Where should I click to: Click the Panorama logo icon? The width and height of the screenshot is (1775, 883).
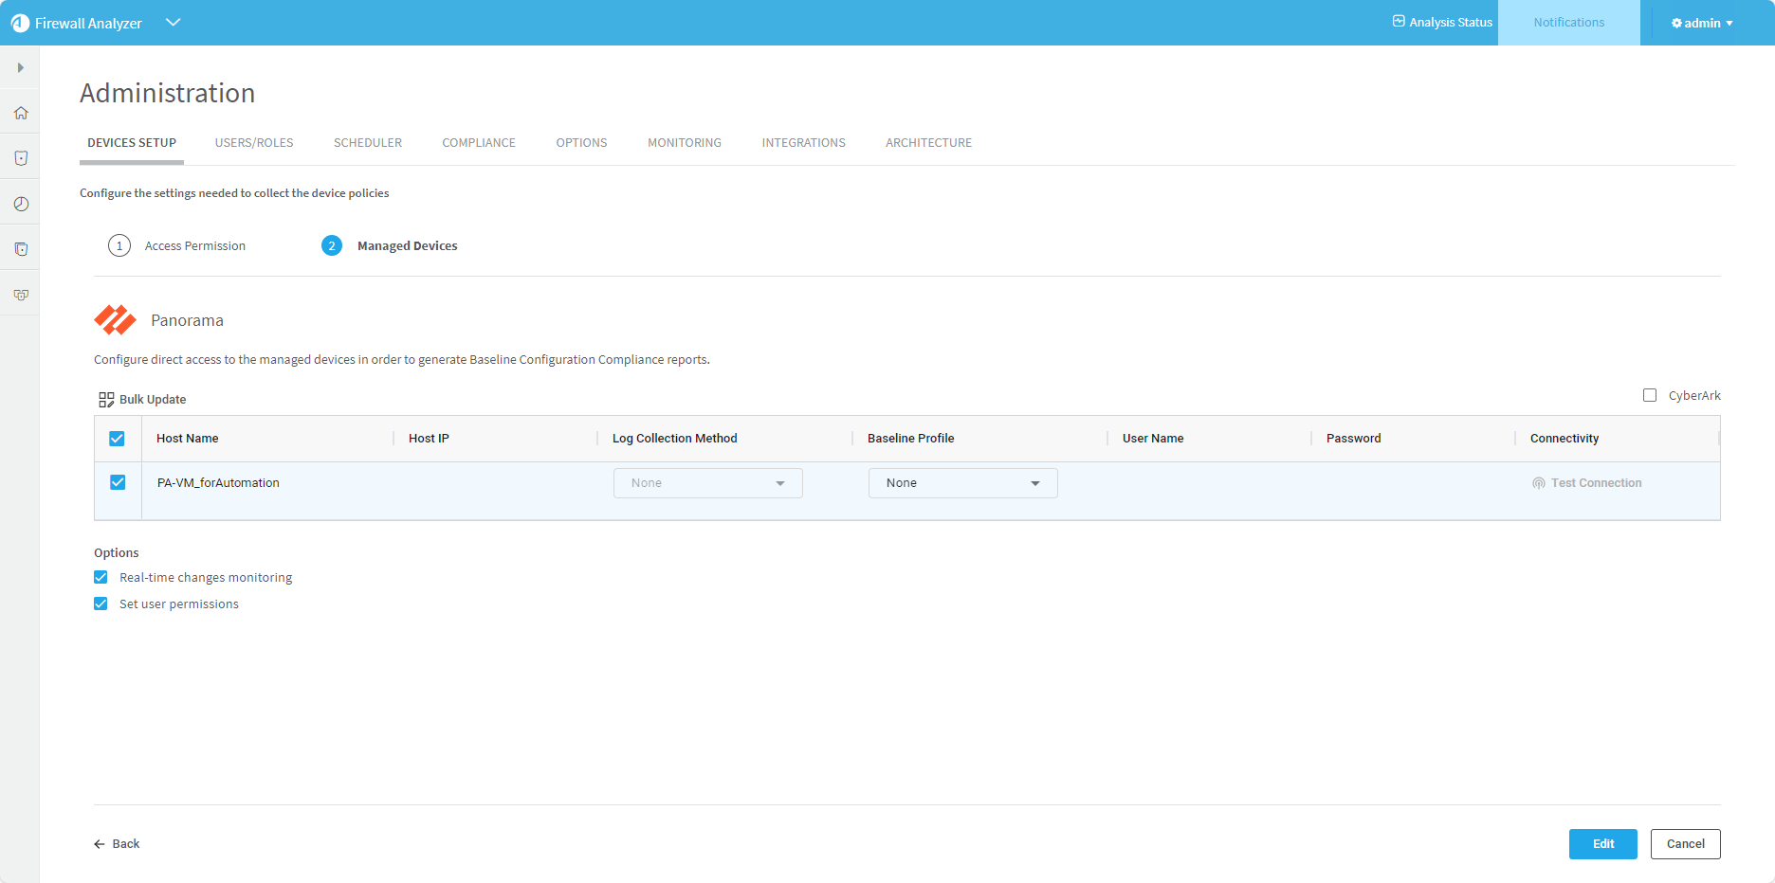tap(115, 320)
